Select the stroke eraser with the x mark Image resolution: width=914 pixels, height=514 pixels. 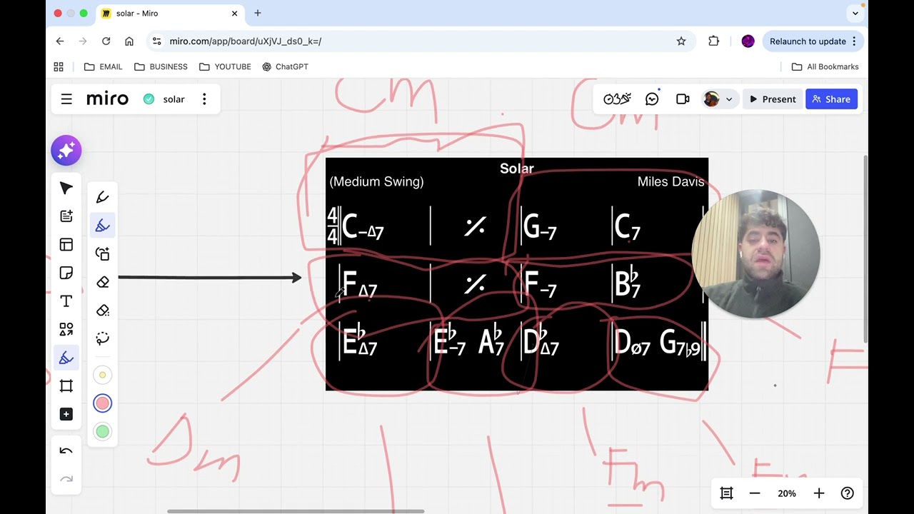tap(103, 311)
